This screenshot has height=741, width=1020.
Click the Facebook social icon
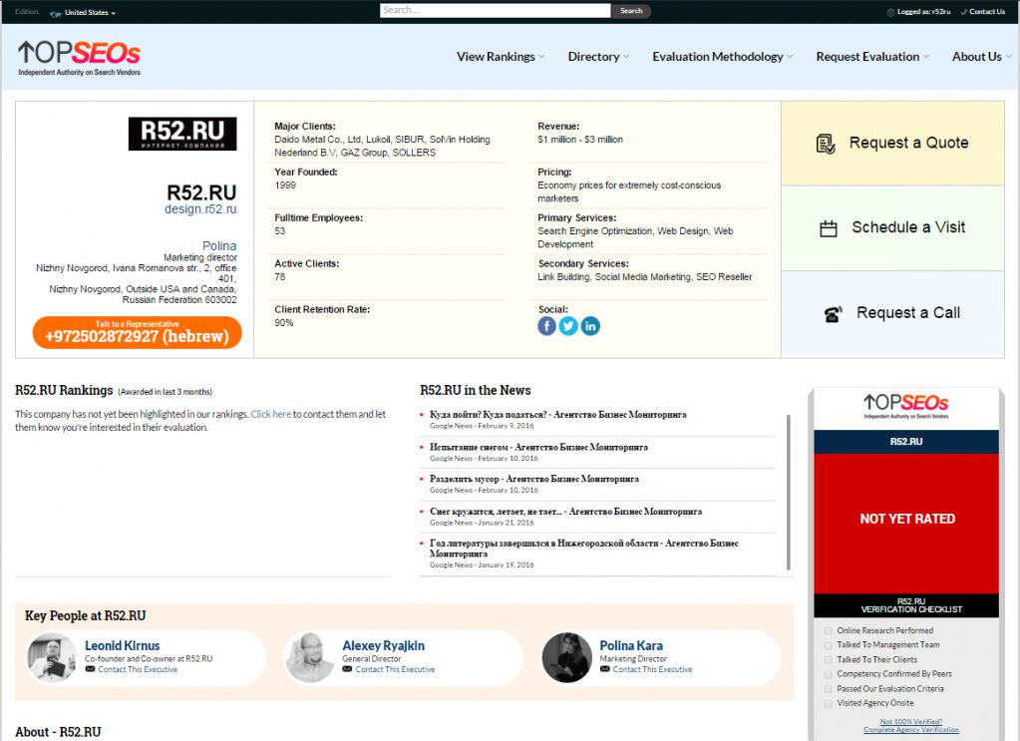546,326
